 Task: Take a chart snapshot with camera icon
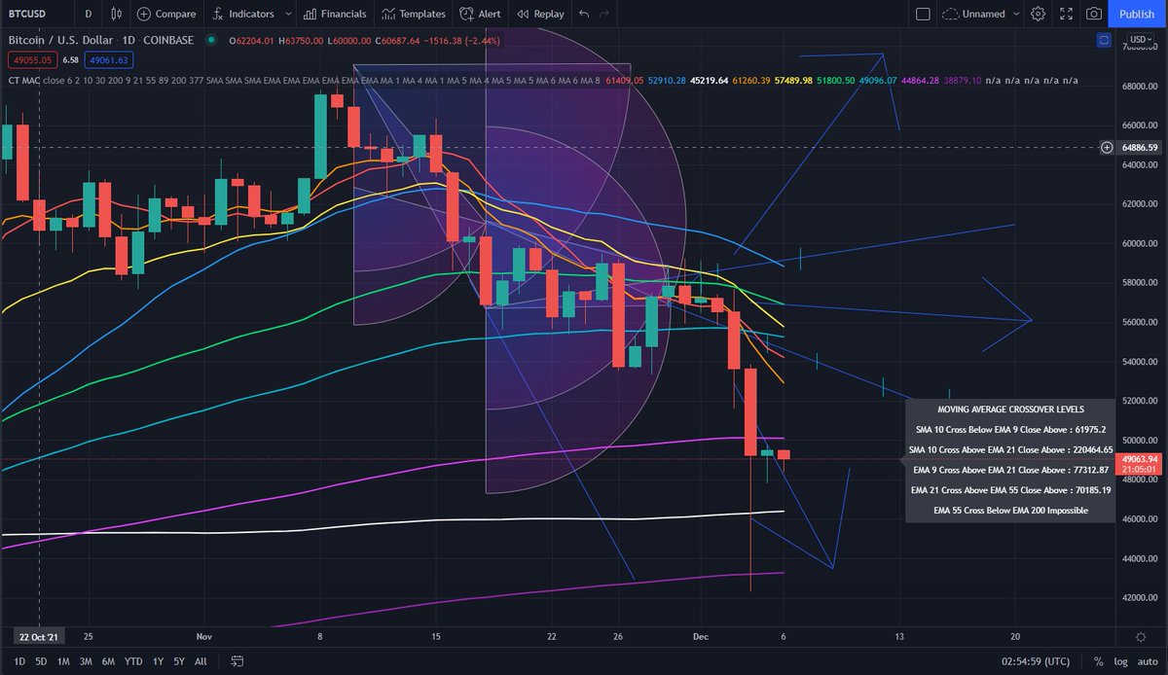point(1094,14)
